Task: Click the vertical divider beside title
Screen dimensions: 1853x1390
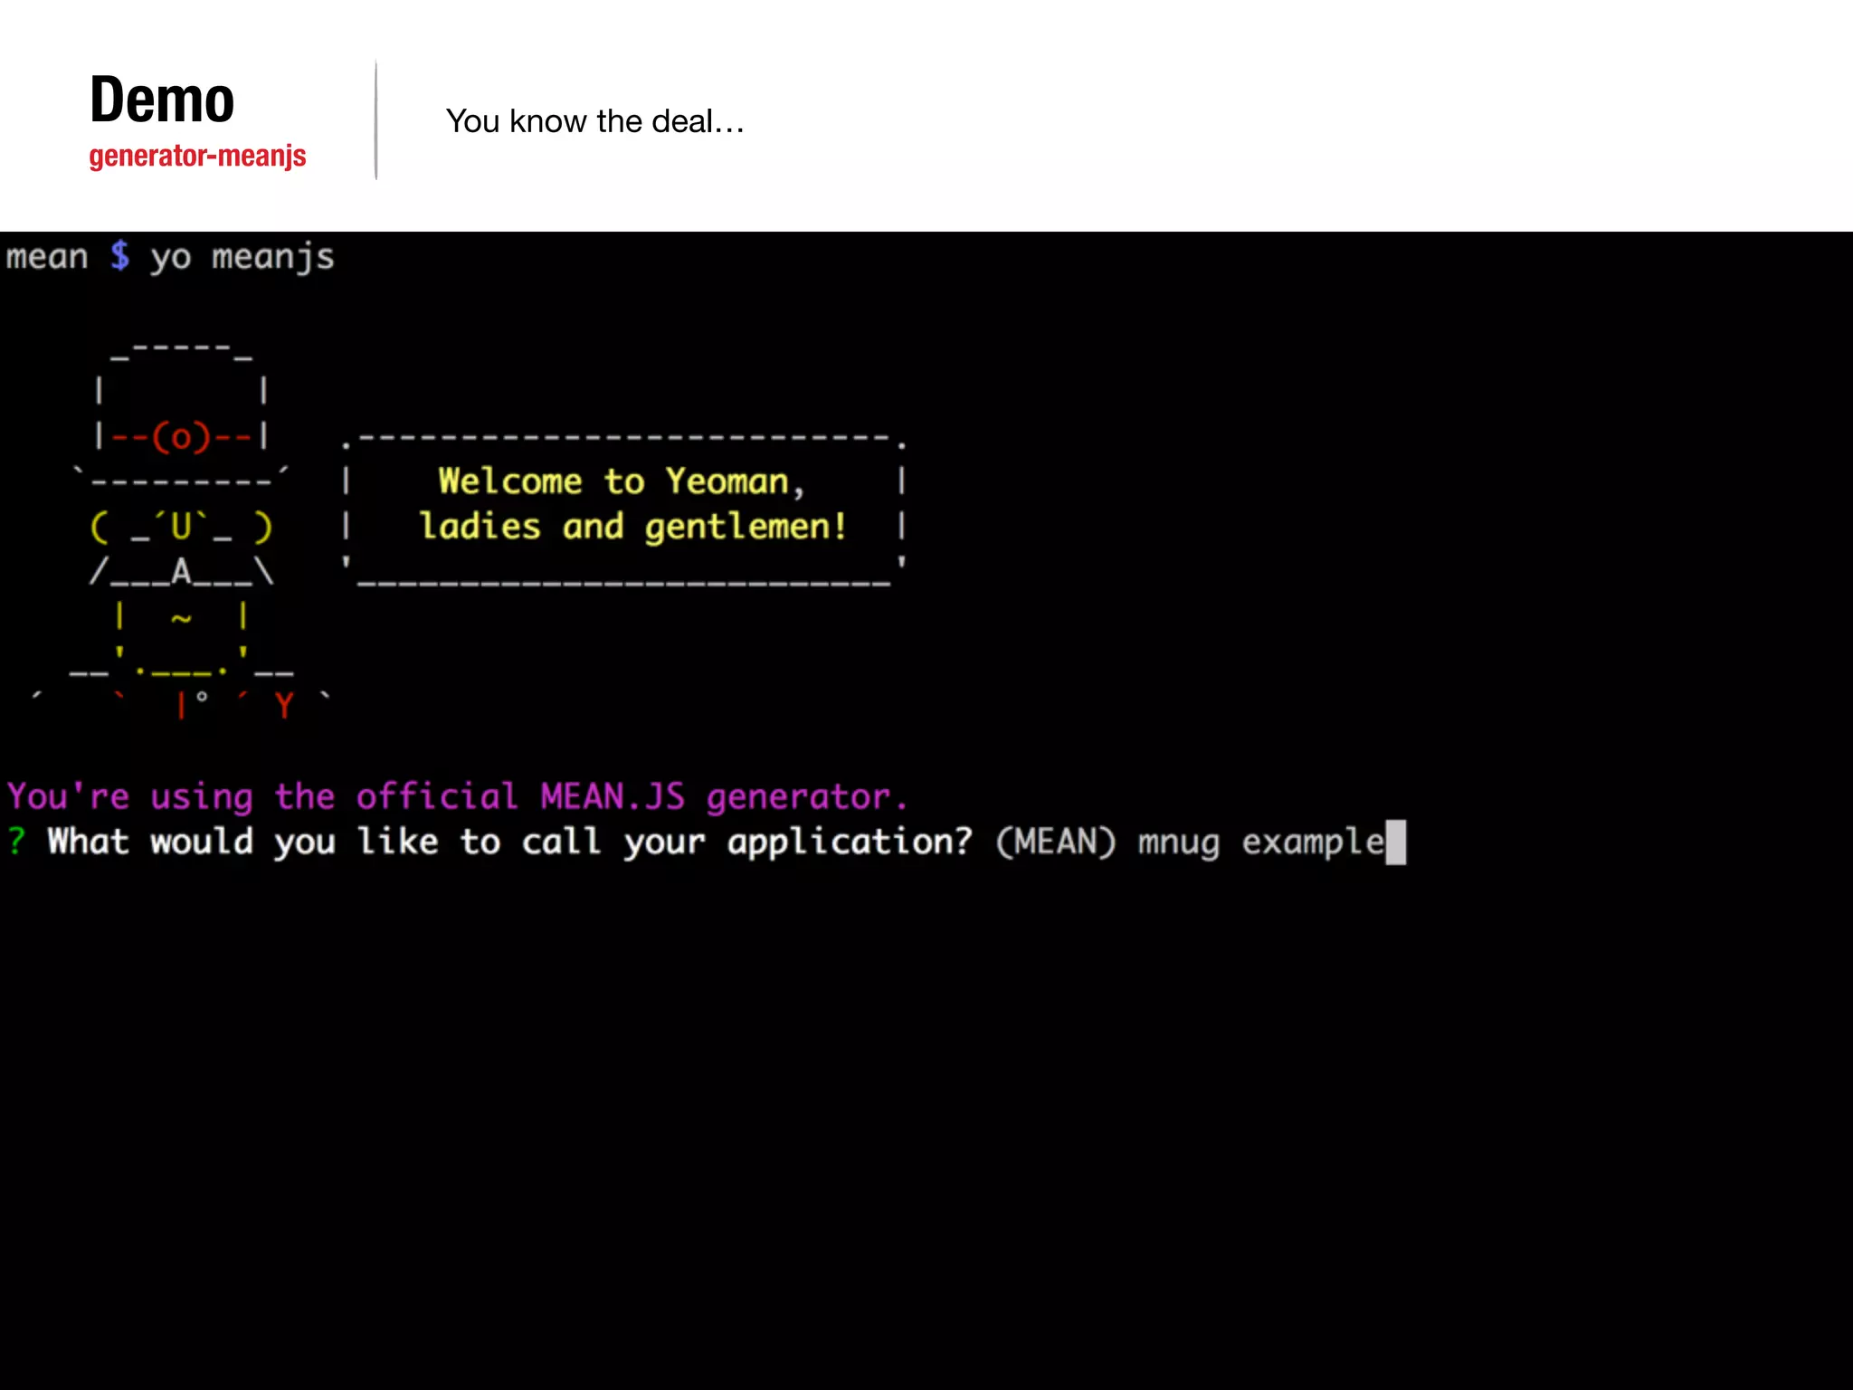Action: pyautogui.click(x=376, y=120)
